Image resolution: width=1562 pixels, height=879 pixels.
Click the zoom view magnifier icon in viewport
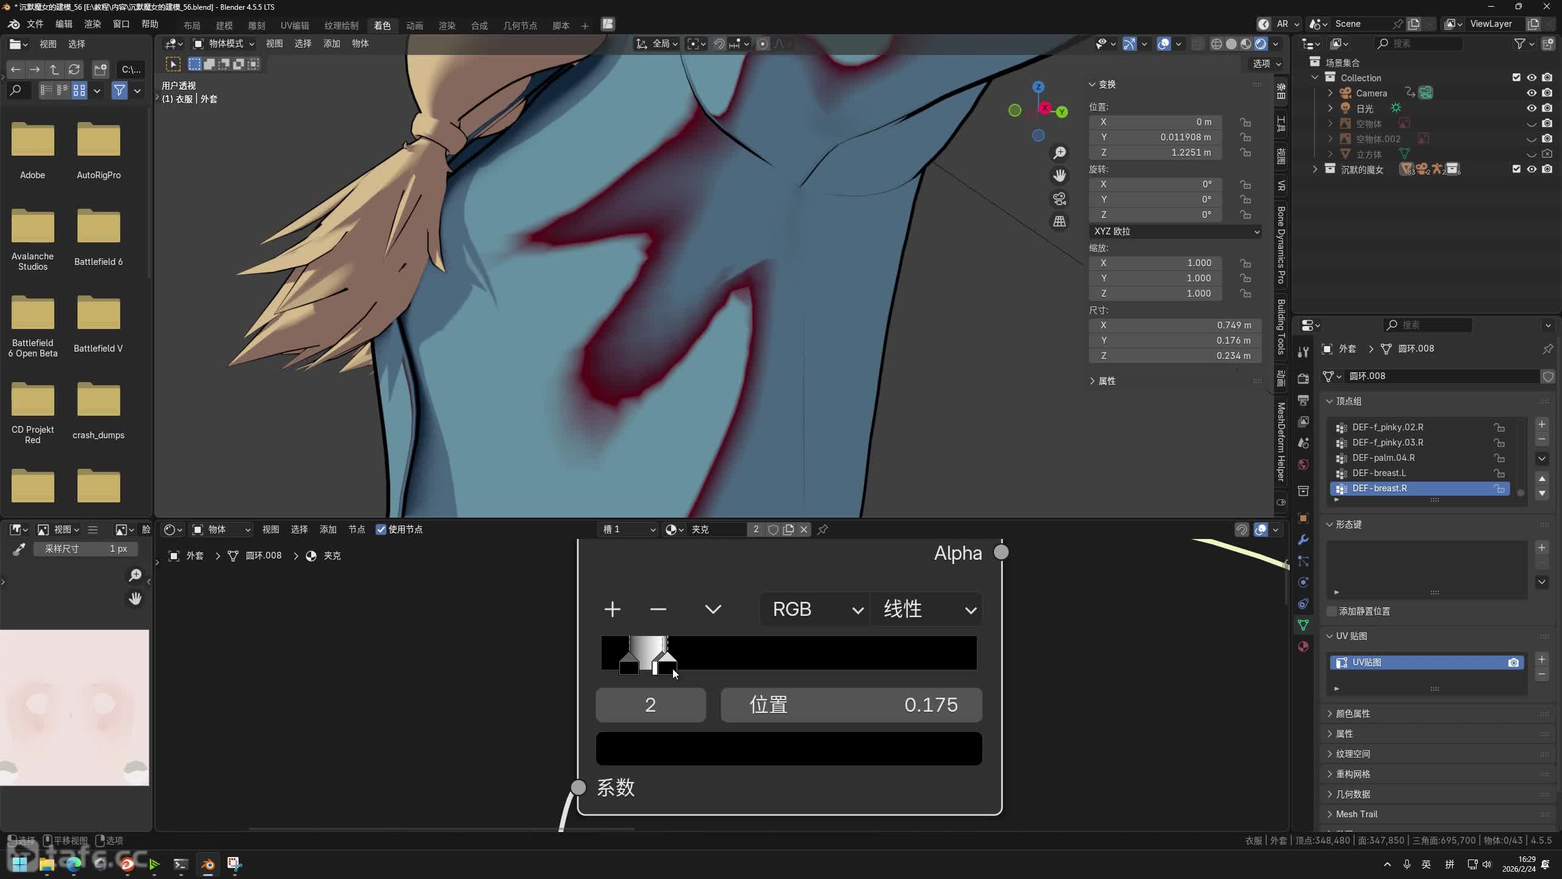[1060, 153]
